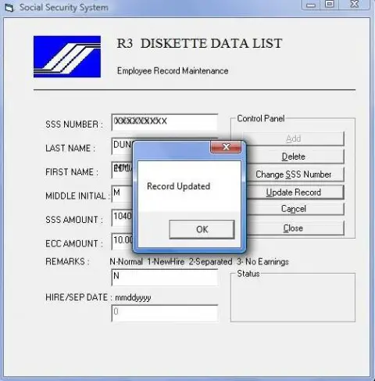The width and height of the screenshot is (375, 381).
Task: Focus the SSS NUMBER input field
Action: point(165,122)
